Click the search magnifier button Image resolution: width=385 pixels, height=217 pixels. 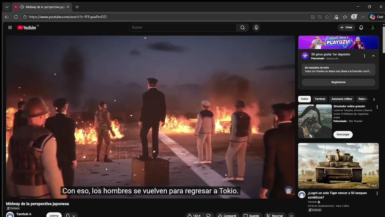click(x=242, y=27)
